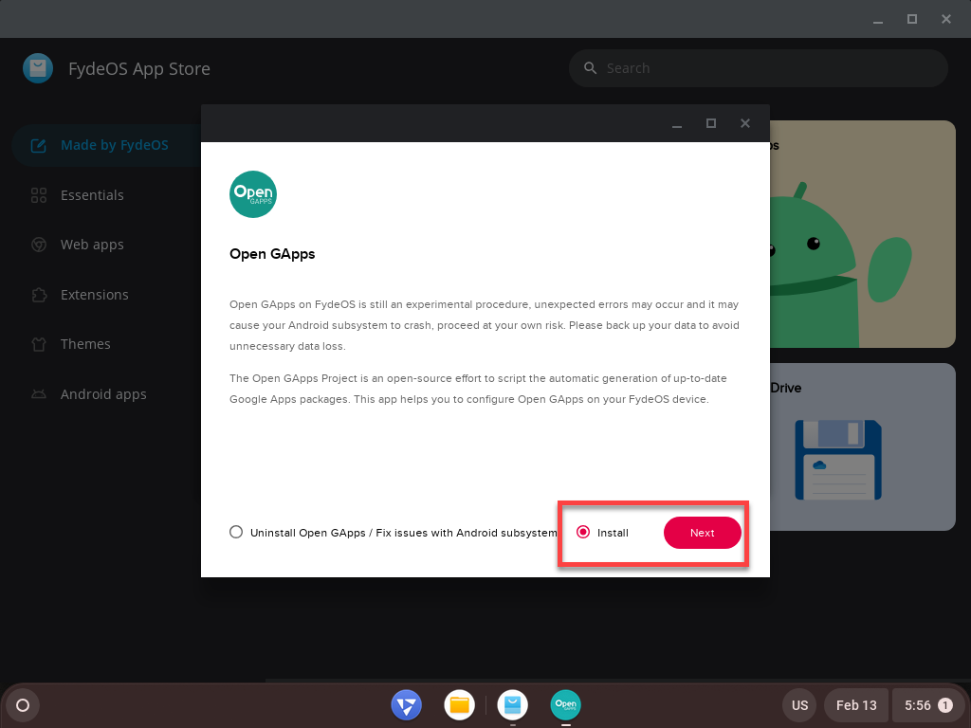
Task: Click the FydeOS App Store logo icon
Action: pos(38,68)
